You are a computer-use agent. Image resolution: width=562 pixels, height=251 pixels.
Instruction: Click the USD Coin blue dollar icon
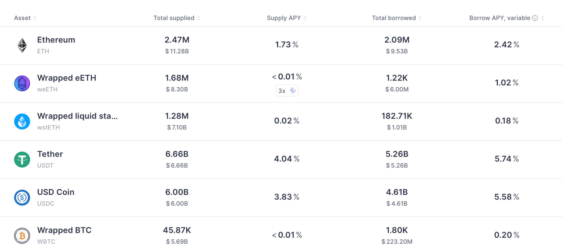[x=22, y=198]
